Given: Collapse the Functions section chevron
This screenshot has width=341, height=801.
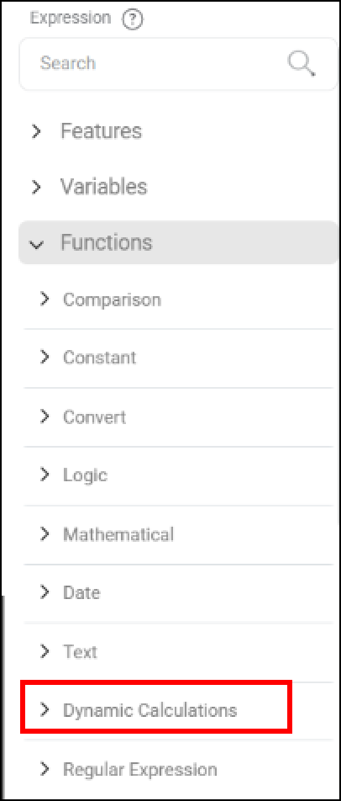Looking at the screenshot, I should [x=35, y=244].
